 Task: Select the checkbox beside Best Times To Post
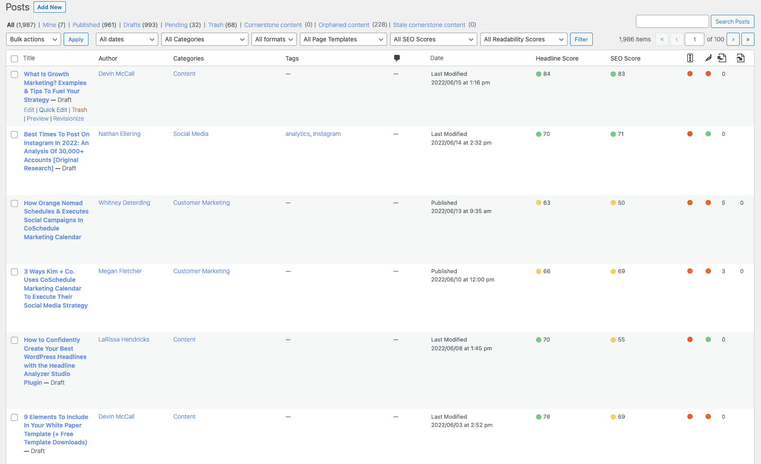pos(14,134)
